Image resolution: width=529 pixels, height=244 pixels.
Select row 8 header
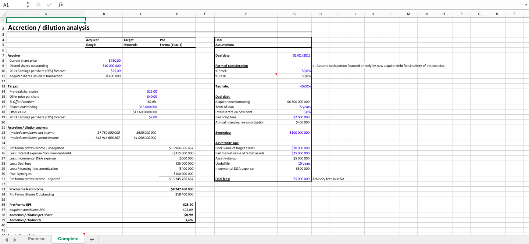[x=3, y=60]
